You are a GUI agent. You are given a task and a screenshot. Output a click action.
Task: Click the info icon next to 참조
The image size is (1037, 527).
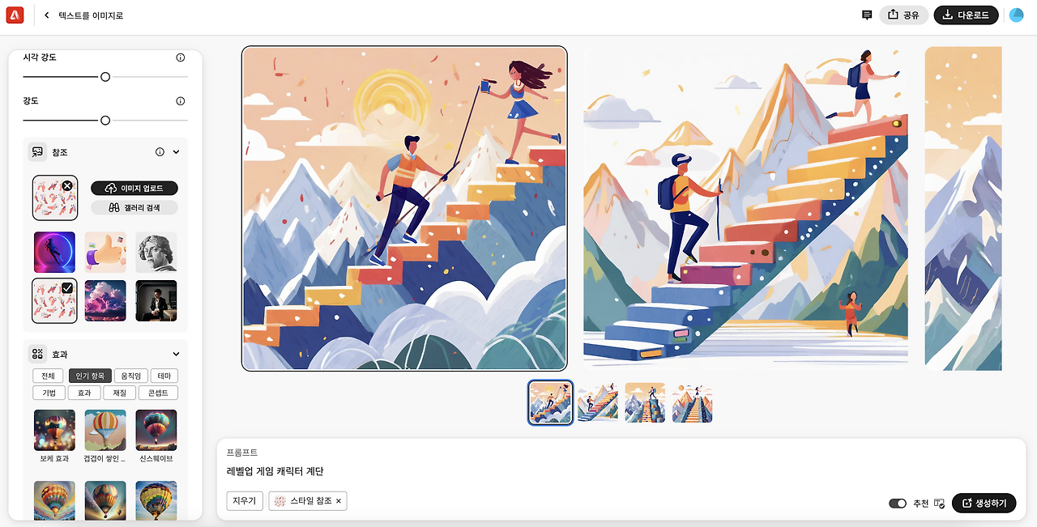pyautogui.click(x=160, y=151)
